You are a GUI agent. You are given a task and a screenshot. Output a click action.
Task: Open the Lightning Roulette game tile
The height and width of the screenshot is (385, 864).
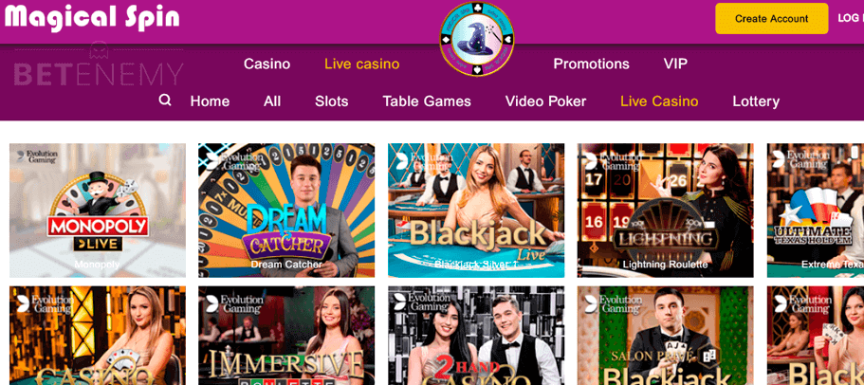665,211
